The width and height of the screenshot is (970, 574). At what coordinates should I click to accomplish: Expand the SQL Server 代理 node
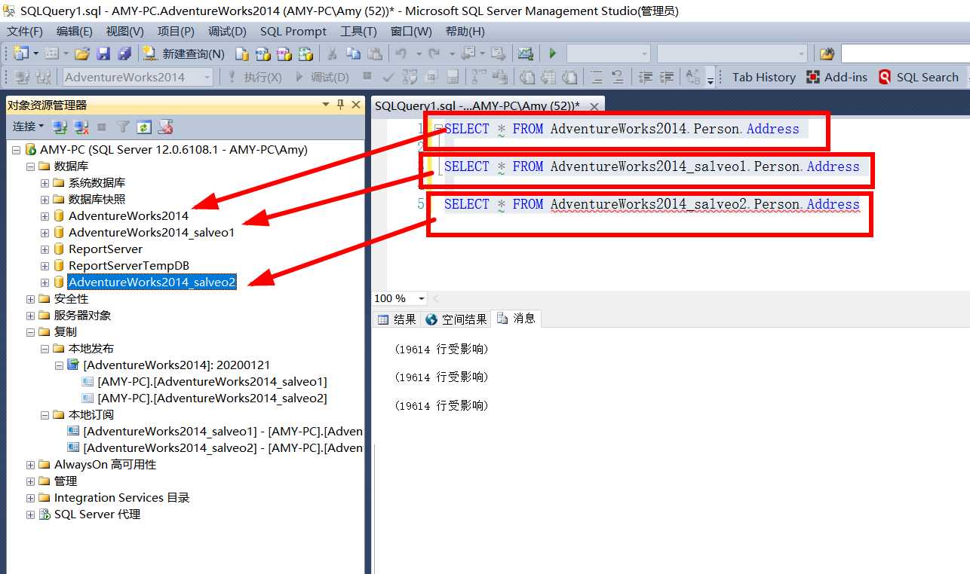[x=30, y=514]
